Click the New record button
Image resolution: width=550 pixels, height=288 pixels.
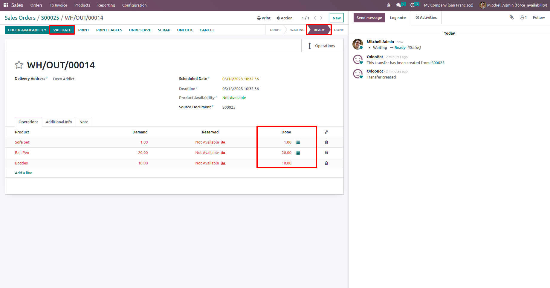click(x=337, y=18)
